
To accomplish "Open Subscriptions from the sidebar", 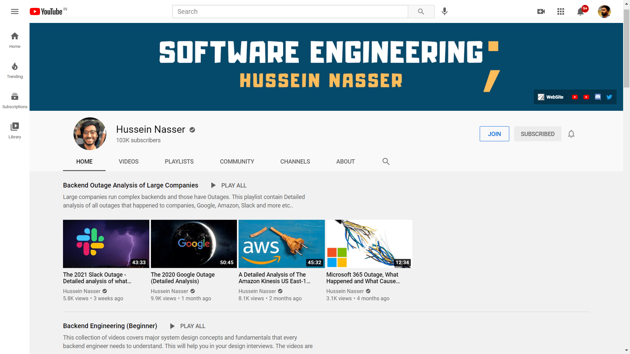I will 15,101.
